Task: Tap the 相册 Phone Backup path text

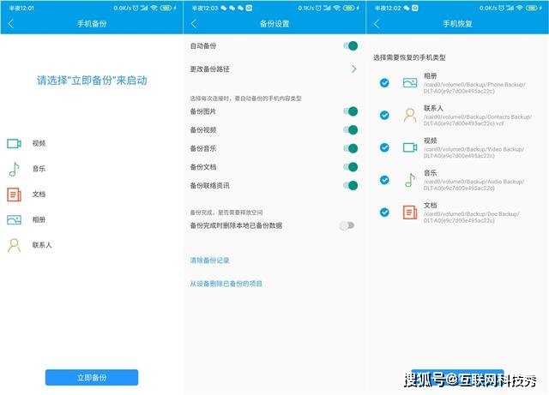Action: tap(474, 87)
